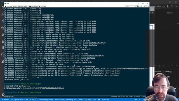This screenshot has height=101, width=179.
Task: Minimize the VS Code window
Action: [163, 2]
